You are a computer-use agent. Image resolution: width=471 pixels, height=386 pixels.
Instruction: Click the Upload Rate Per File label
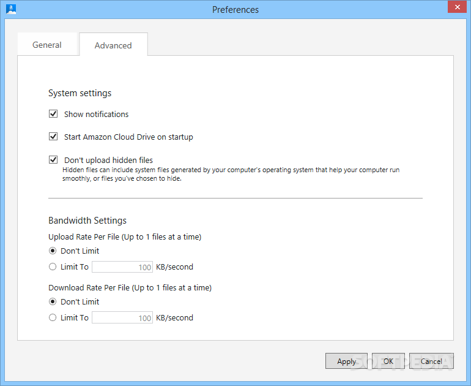point(125,237)
